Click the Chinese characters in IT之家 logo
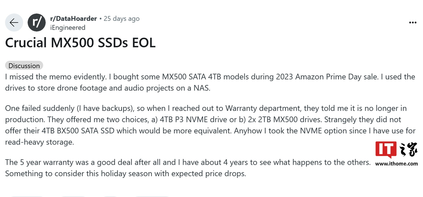Viewport: 423px width, 197px height. pyautogui.click(x=407, y=150)
